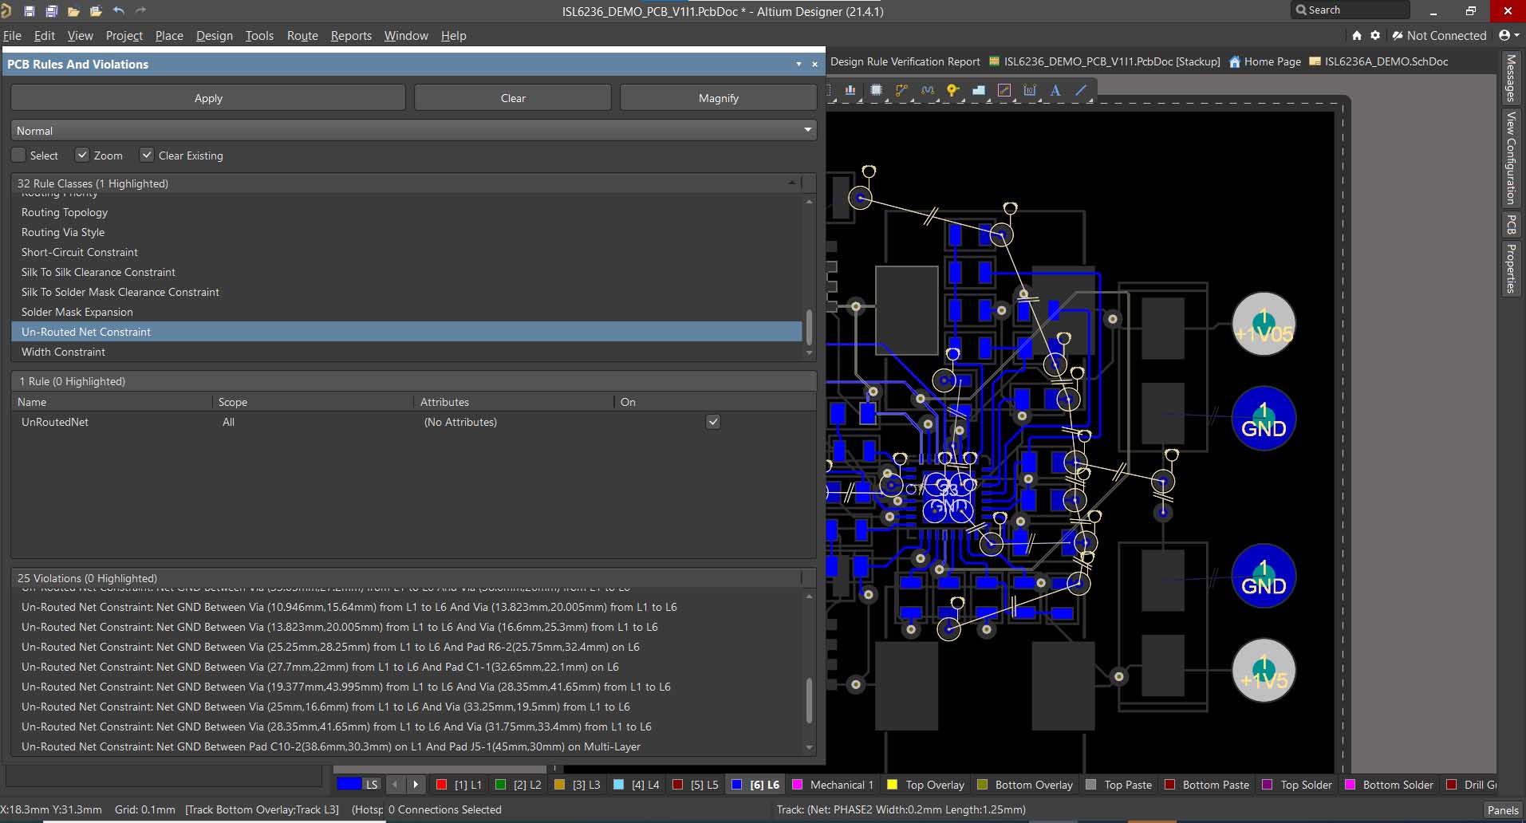Screen dimensions: 1526x823
Task: Select the Place Polygon Pour icon
Action: coord(978,91)
